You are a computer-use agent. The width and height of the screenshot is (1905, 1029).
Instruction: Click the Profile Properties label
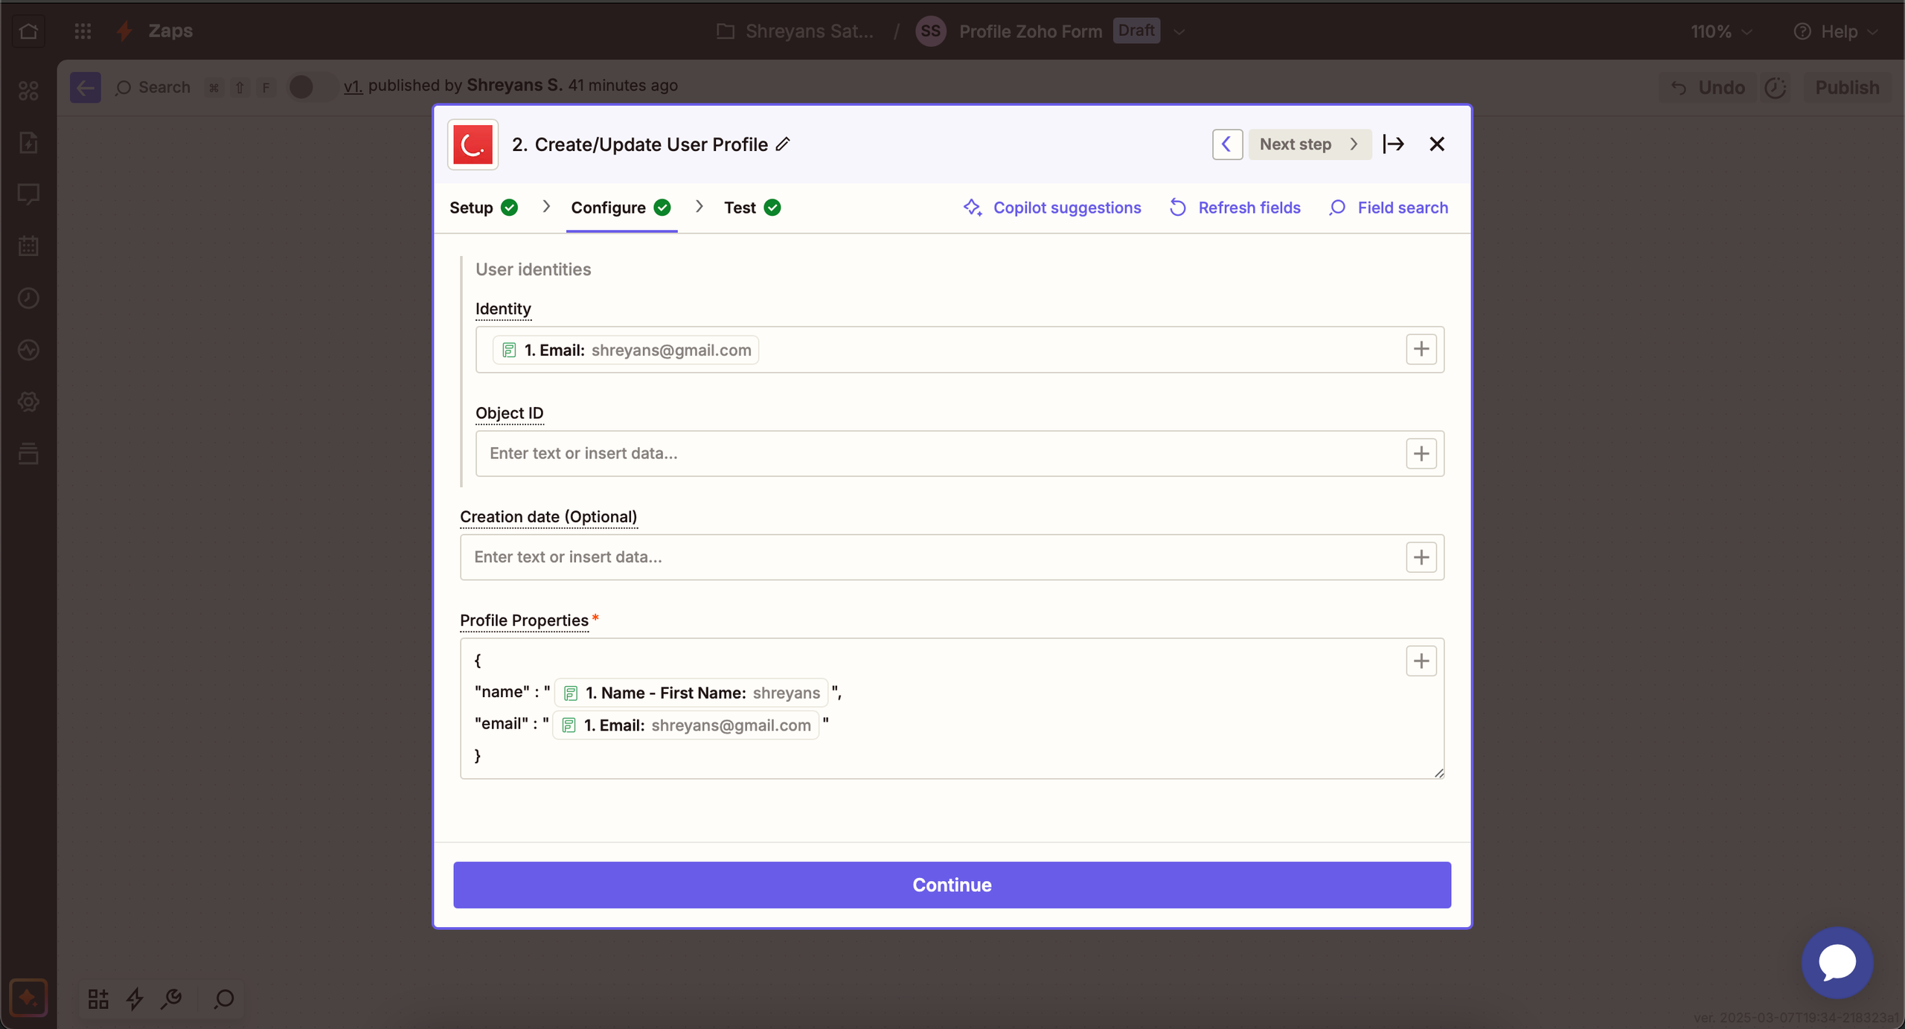coord(524,621)
